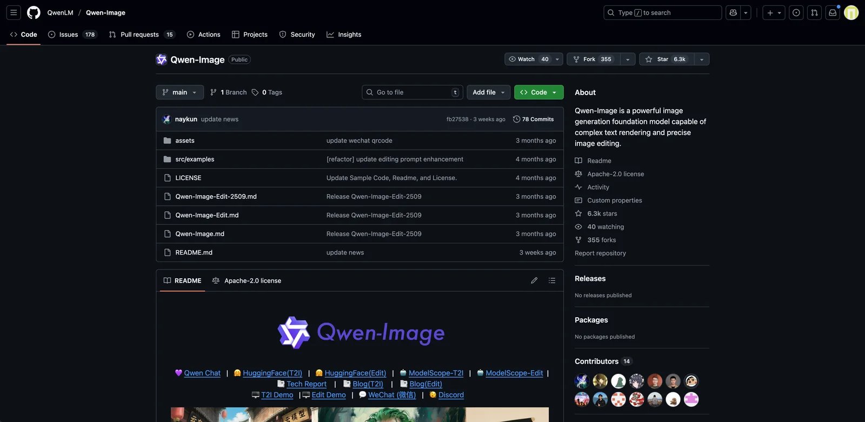Viewport: 865px width, 422px height.
Task: Expand the Star lists dropdown arrow
Action: click(x=702, y=59)
